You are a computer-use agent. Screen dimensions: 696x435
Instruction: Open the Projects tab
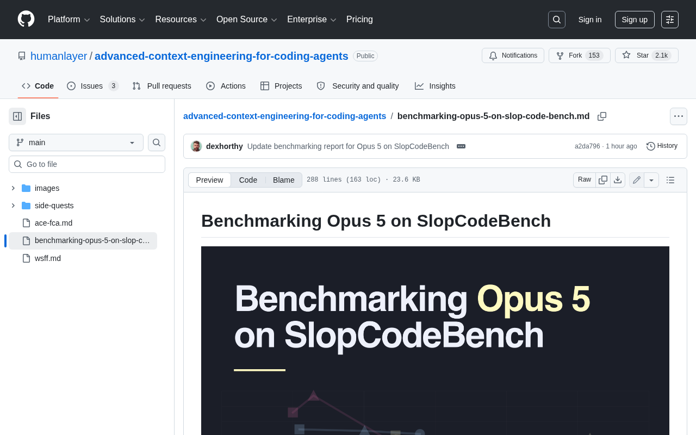[x=281, y=86]
